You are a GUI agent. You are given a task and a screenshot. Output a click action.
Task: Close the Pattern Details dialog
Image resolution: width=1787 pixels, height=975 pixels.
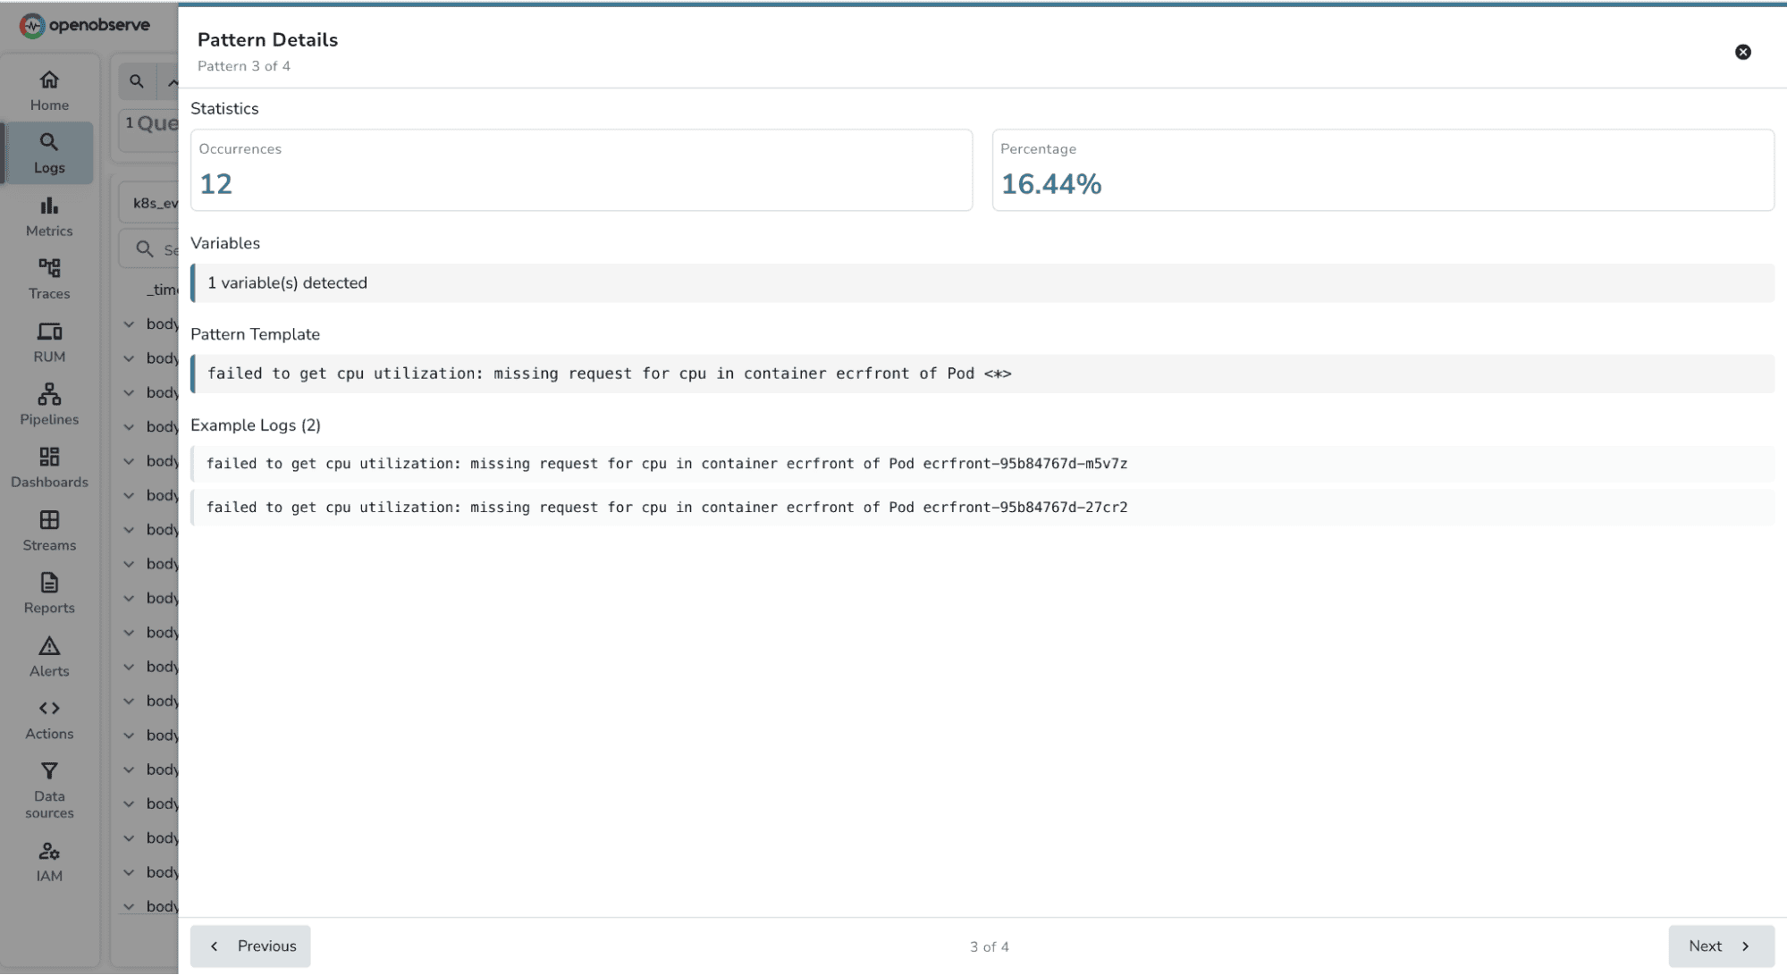[1742, 51]
